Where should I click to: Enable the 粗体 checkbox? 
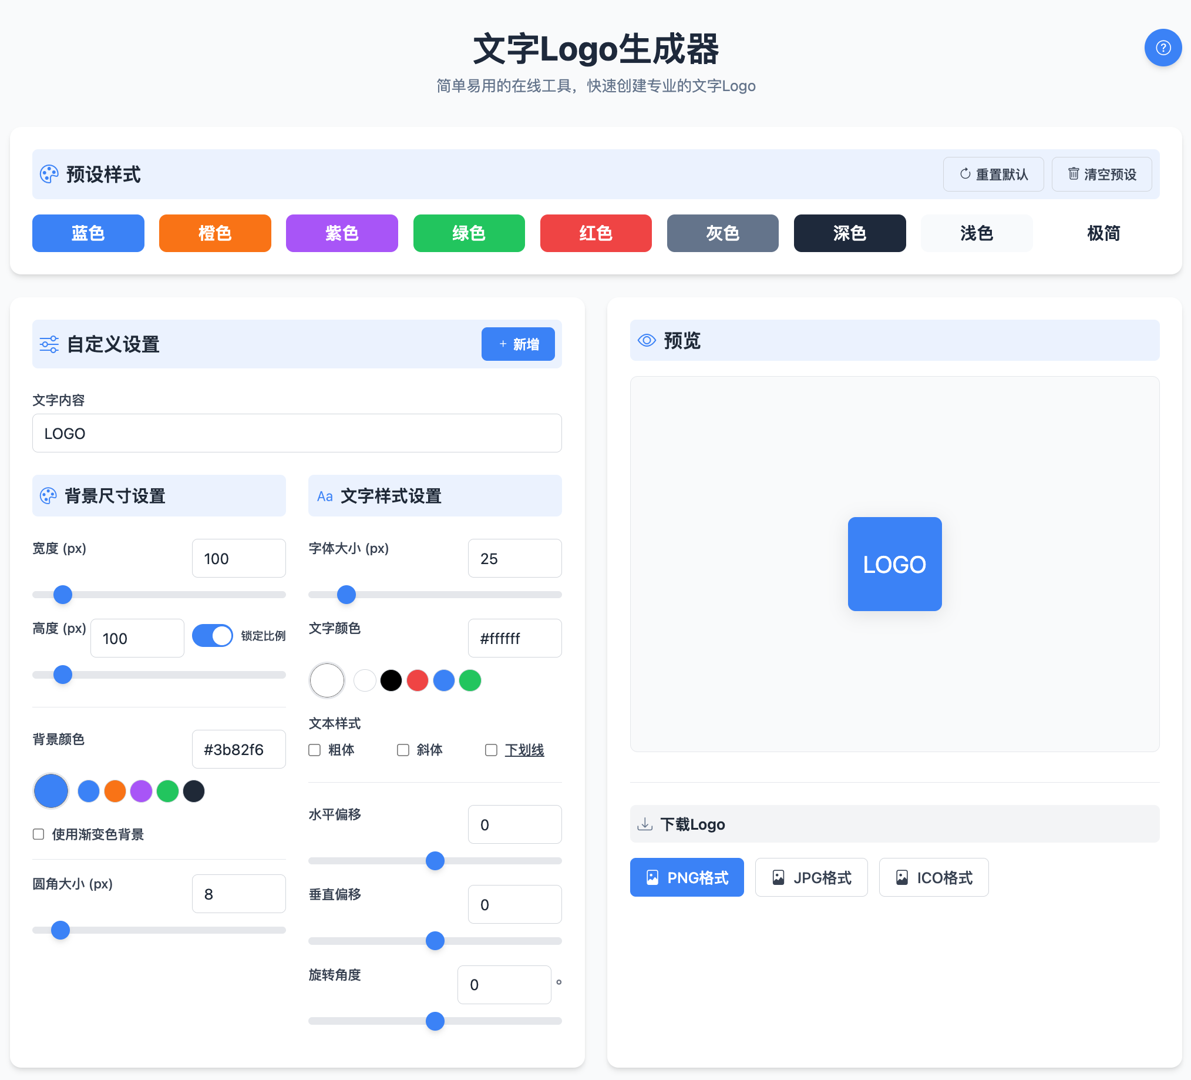314,750
